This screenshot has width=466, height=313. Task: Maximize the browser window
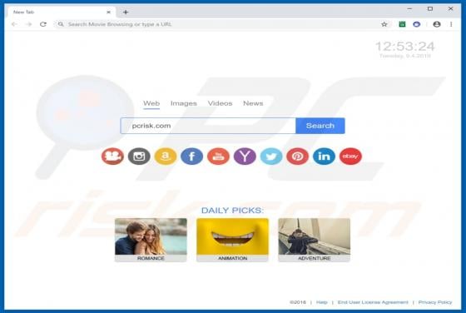(x=430, y=9)
